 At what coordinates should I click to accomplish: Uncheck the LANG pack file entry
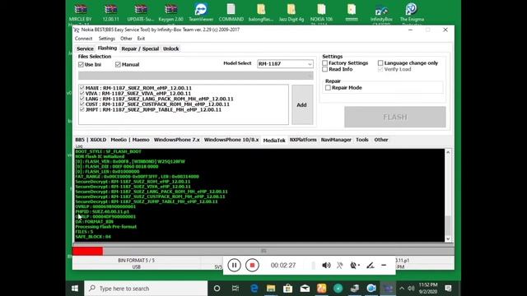82,99
